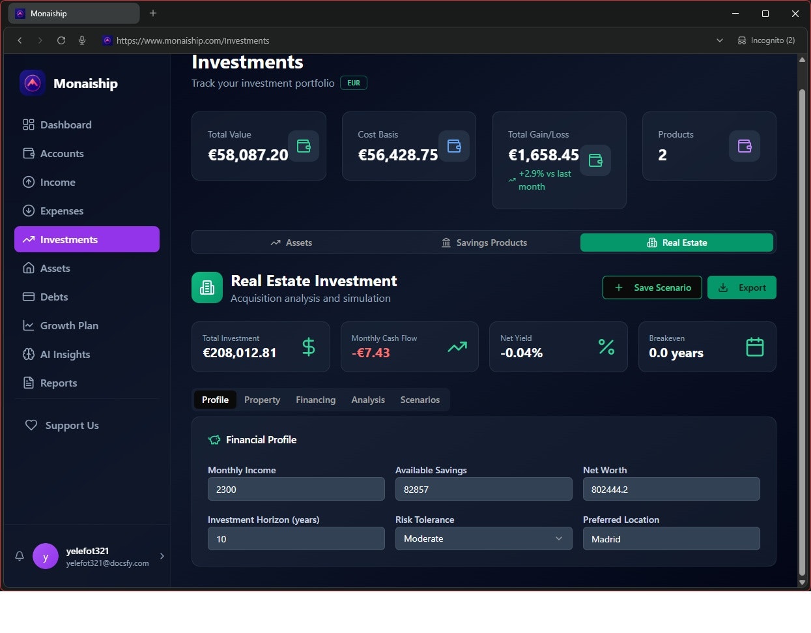Image resolution: width=811 pixels, height=633 pixels.
Task: Click the €58,087.20 total value amount
Action: (x=248, y=155)
